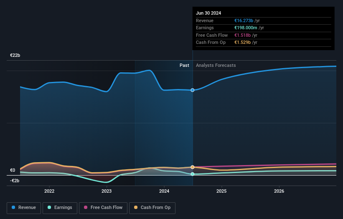Click the Free Cash Flow row label in tooltip
Screen dimensions: 343x219
pyautogui.click(x=212, y=35)
